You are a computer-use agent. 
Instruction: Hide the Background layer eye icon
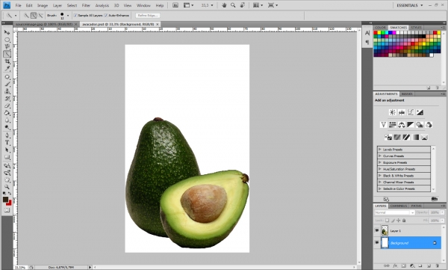tap(377, 243)
